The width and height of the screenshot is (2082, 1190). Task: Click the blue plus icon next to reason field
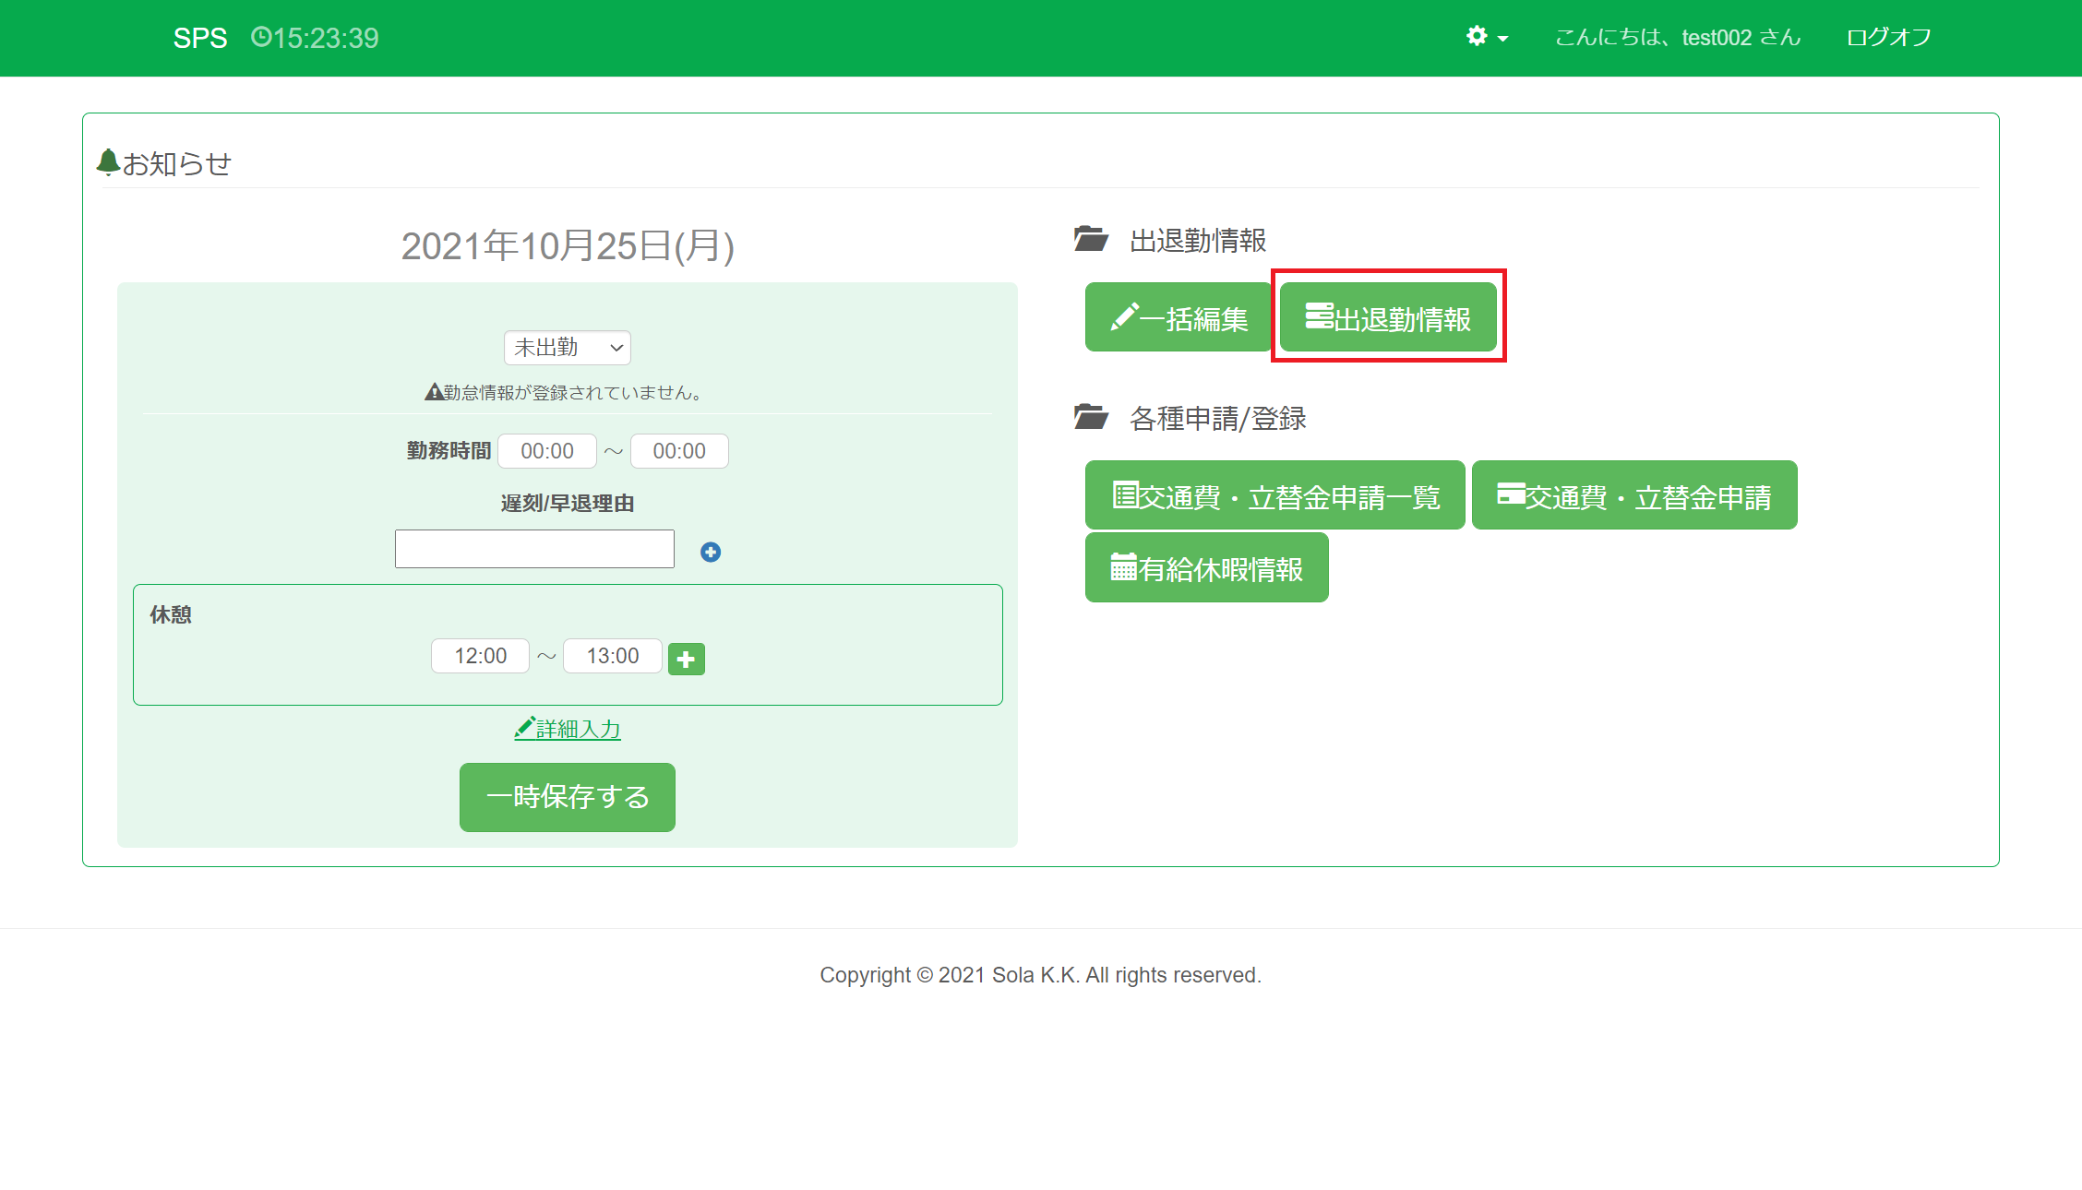tap(710, 552)
